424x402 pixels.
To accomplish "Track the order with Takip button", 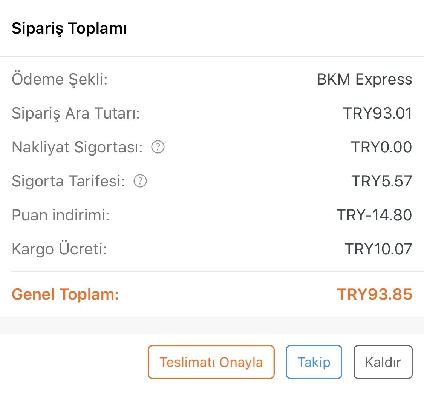I will pos(314,362).
